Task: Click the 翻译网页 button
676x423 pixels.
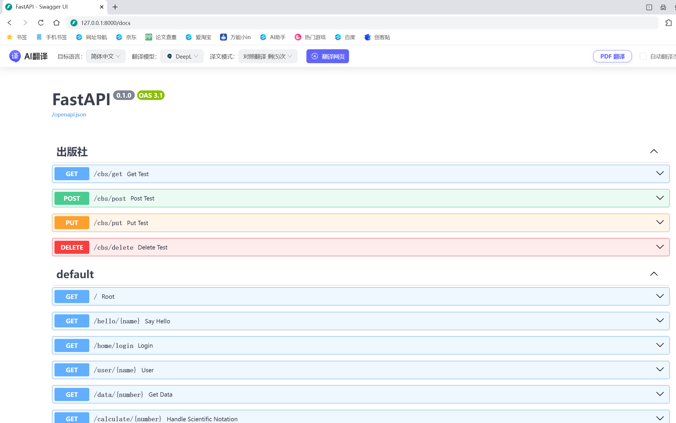Action: pos(328,56)
